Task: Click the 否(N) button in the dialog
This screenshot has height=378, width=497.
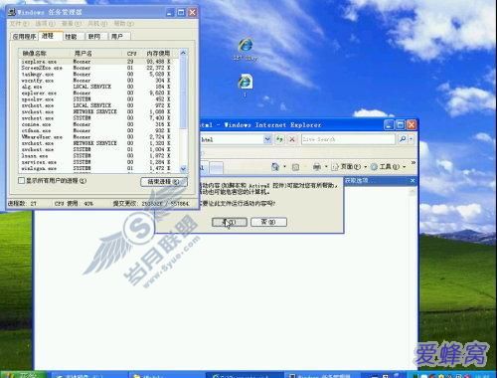Action: pos(268,222)
